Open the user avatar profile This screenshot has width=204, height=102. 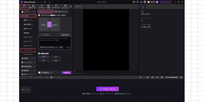pos(145,2)
